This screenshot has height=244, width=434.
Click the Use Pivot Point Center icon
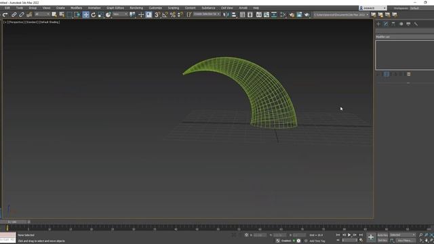[133, 15]
